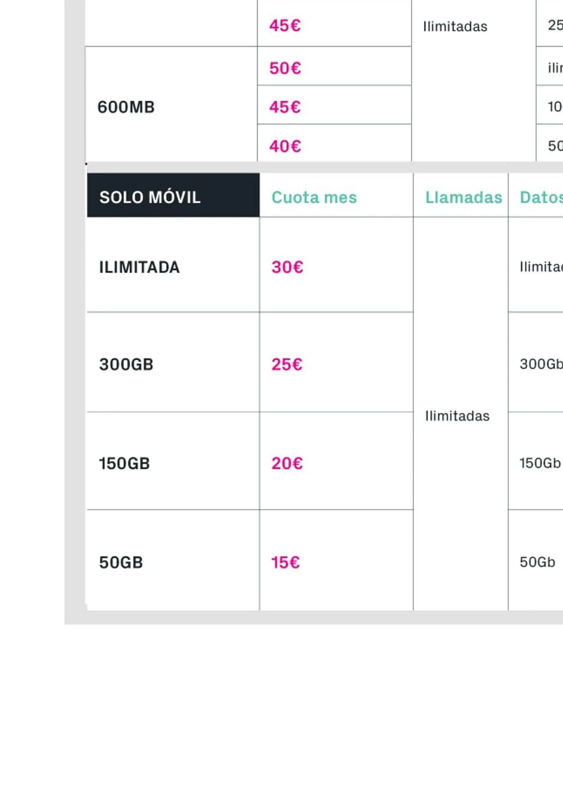Click the 20€ price for 150GB
Viewport: 563px width, 798px height.
tap(287, 463)
